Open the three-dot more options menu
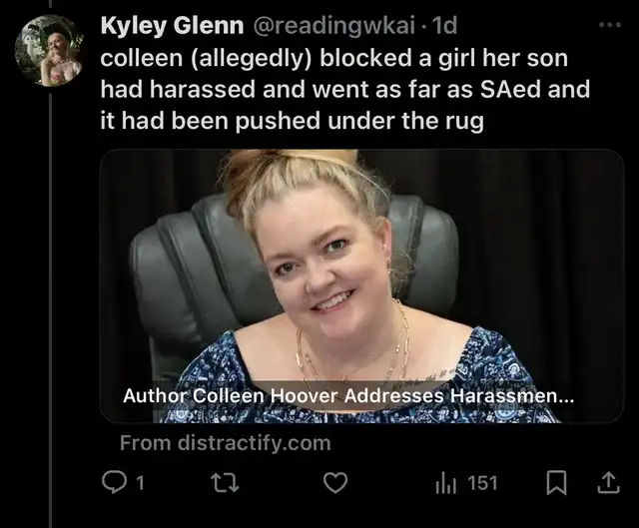Viewport: 639px width, 528px height. coord(610,25)
